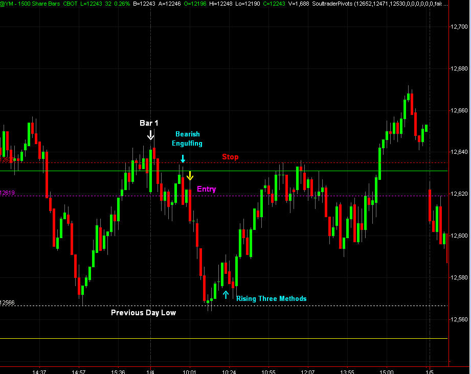The height and width of the screenshot is (374, 471).
Task: Select the 'Bearish Engulfing' text annotation
Action: [187, 138]
